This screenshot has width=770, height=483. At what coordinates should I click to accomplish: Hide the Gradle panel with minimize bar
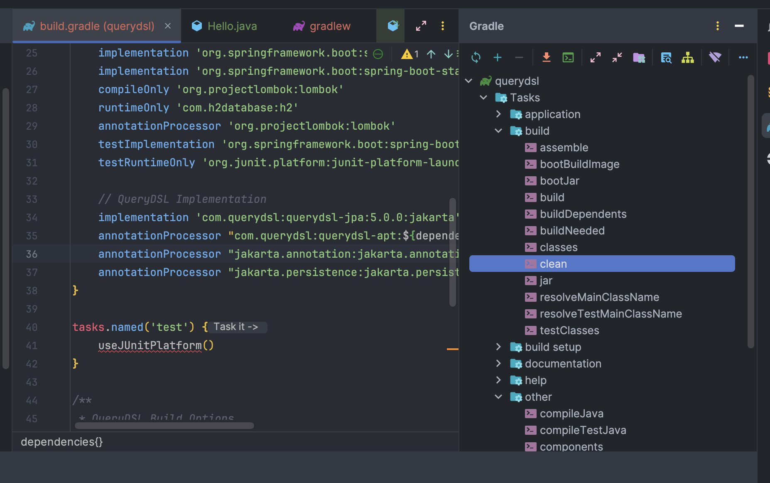[739, 26]
